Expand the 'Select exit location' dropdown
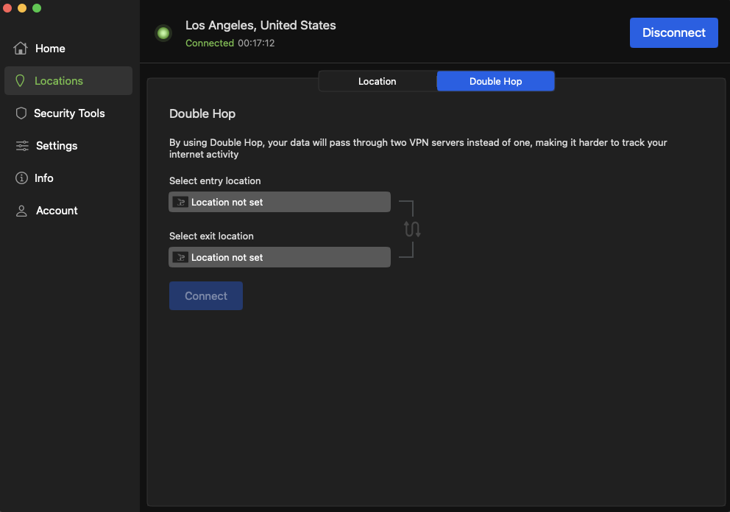Screen dimensions: 730x512 coord(280,257)
